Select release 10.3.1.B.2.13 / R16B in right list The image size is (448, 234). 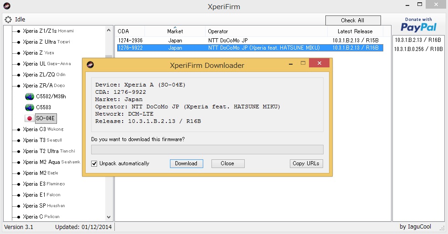click(x=418, y=40)
